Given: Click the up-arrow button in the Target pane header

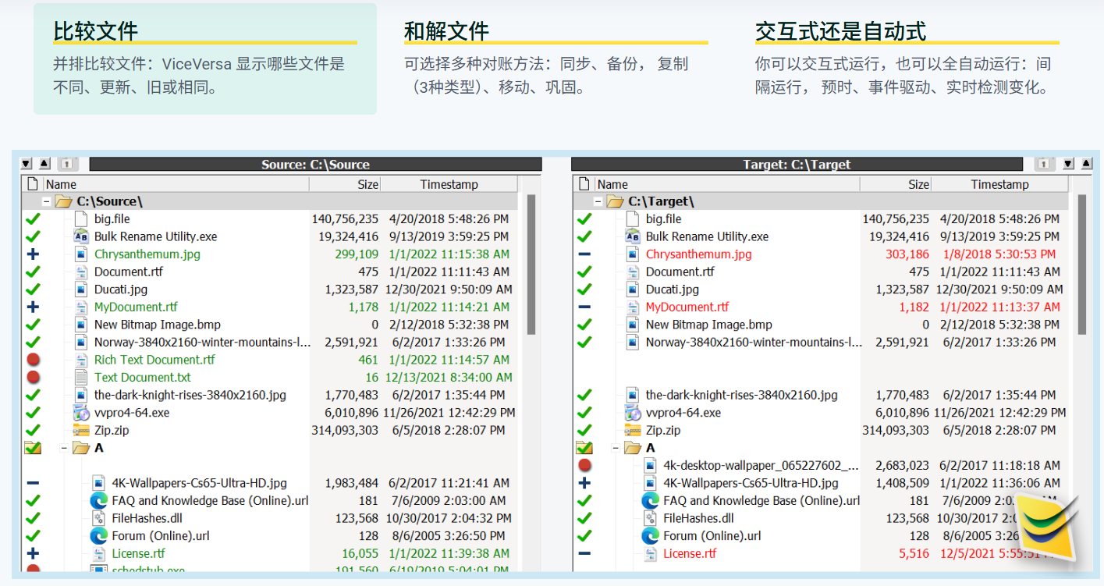Looking at the screenshot, I should (1086, 164).
